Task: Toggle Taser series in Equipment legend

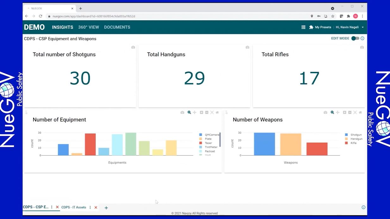Action: click(206, 143)
